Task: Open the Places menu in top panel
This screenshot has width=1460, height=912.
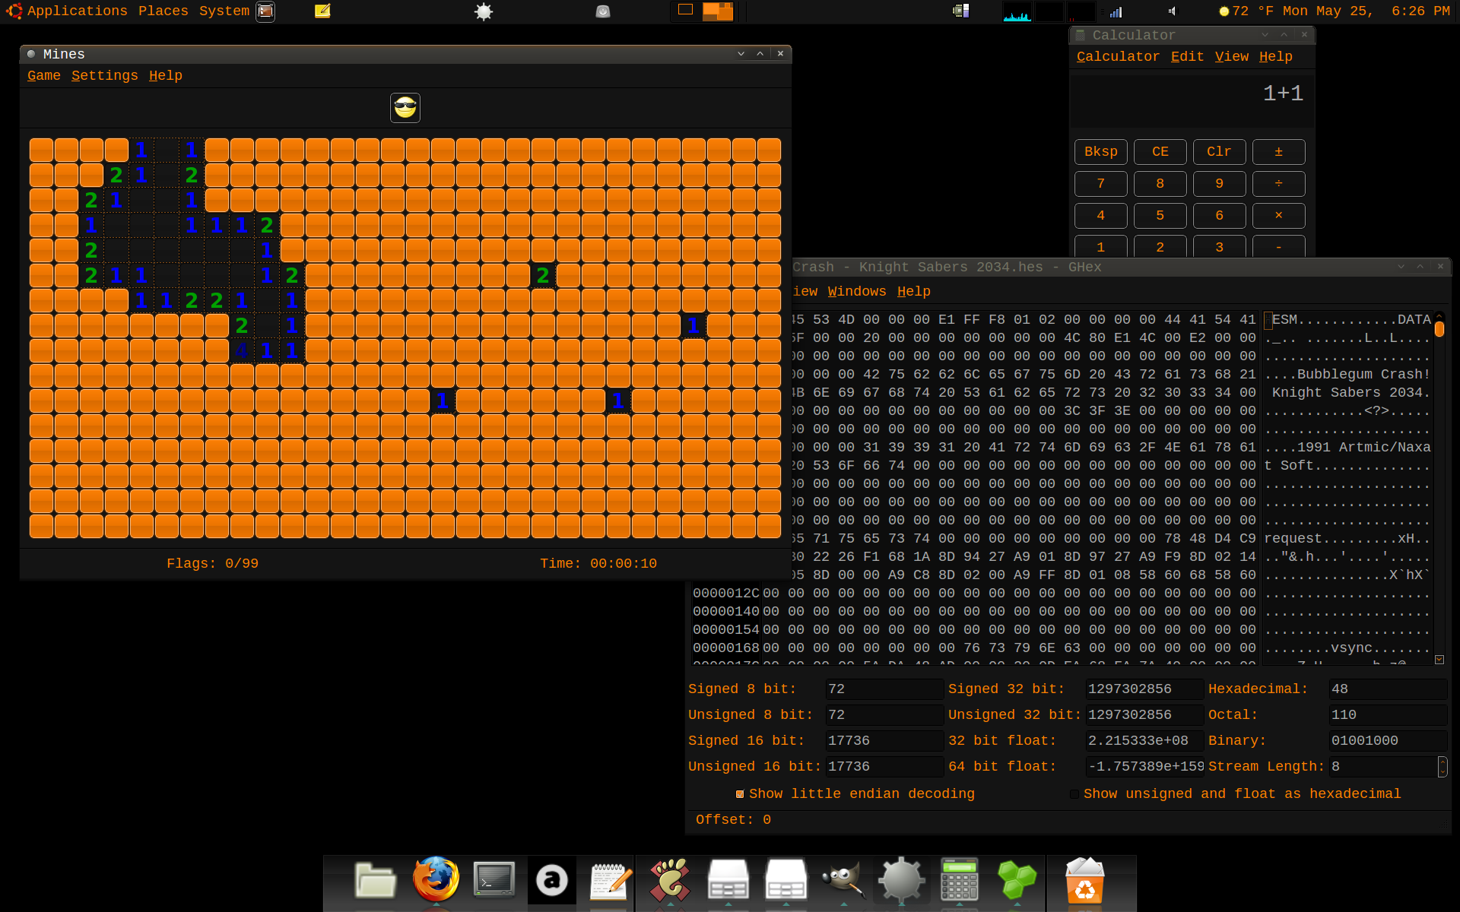Action: pos(163,11)
